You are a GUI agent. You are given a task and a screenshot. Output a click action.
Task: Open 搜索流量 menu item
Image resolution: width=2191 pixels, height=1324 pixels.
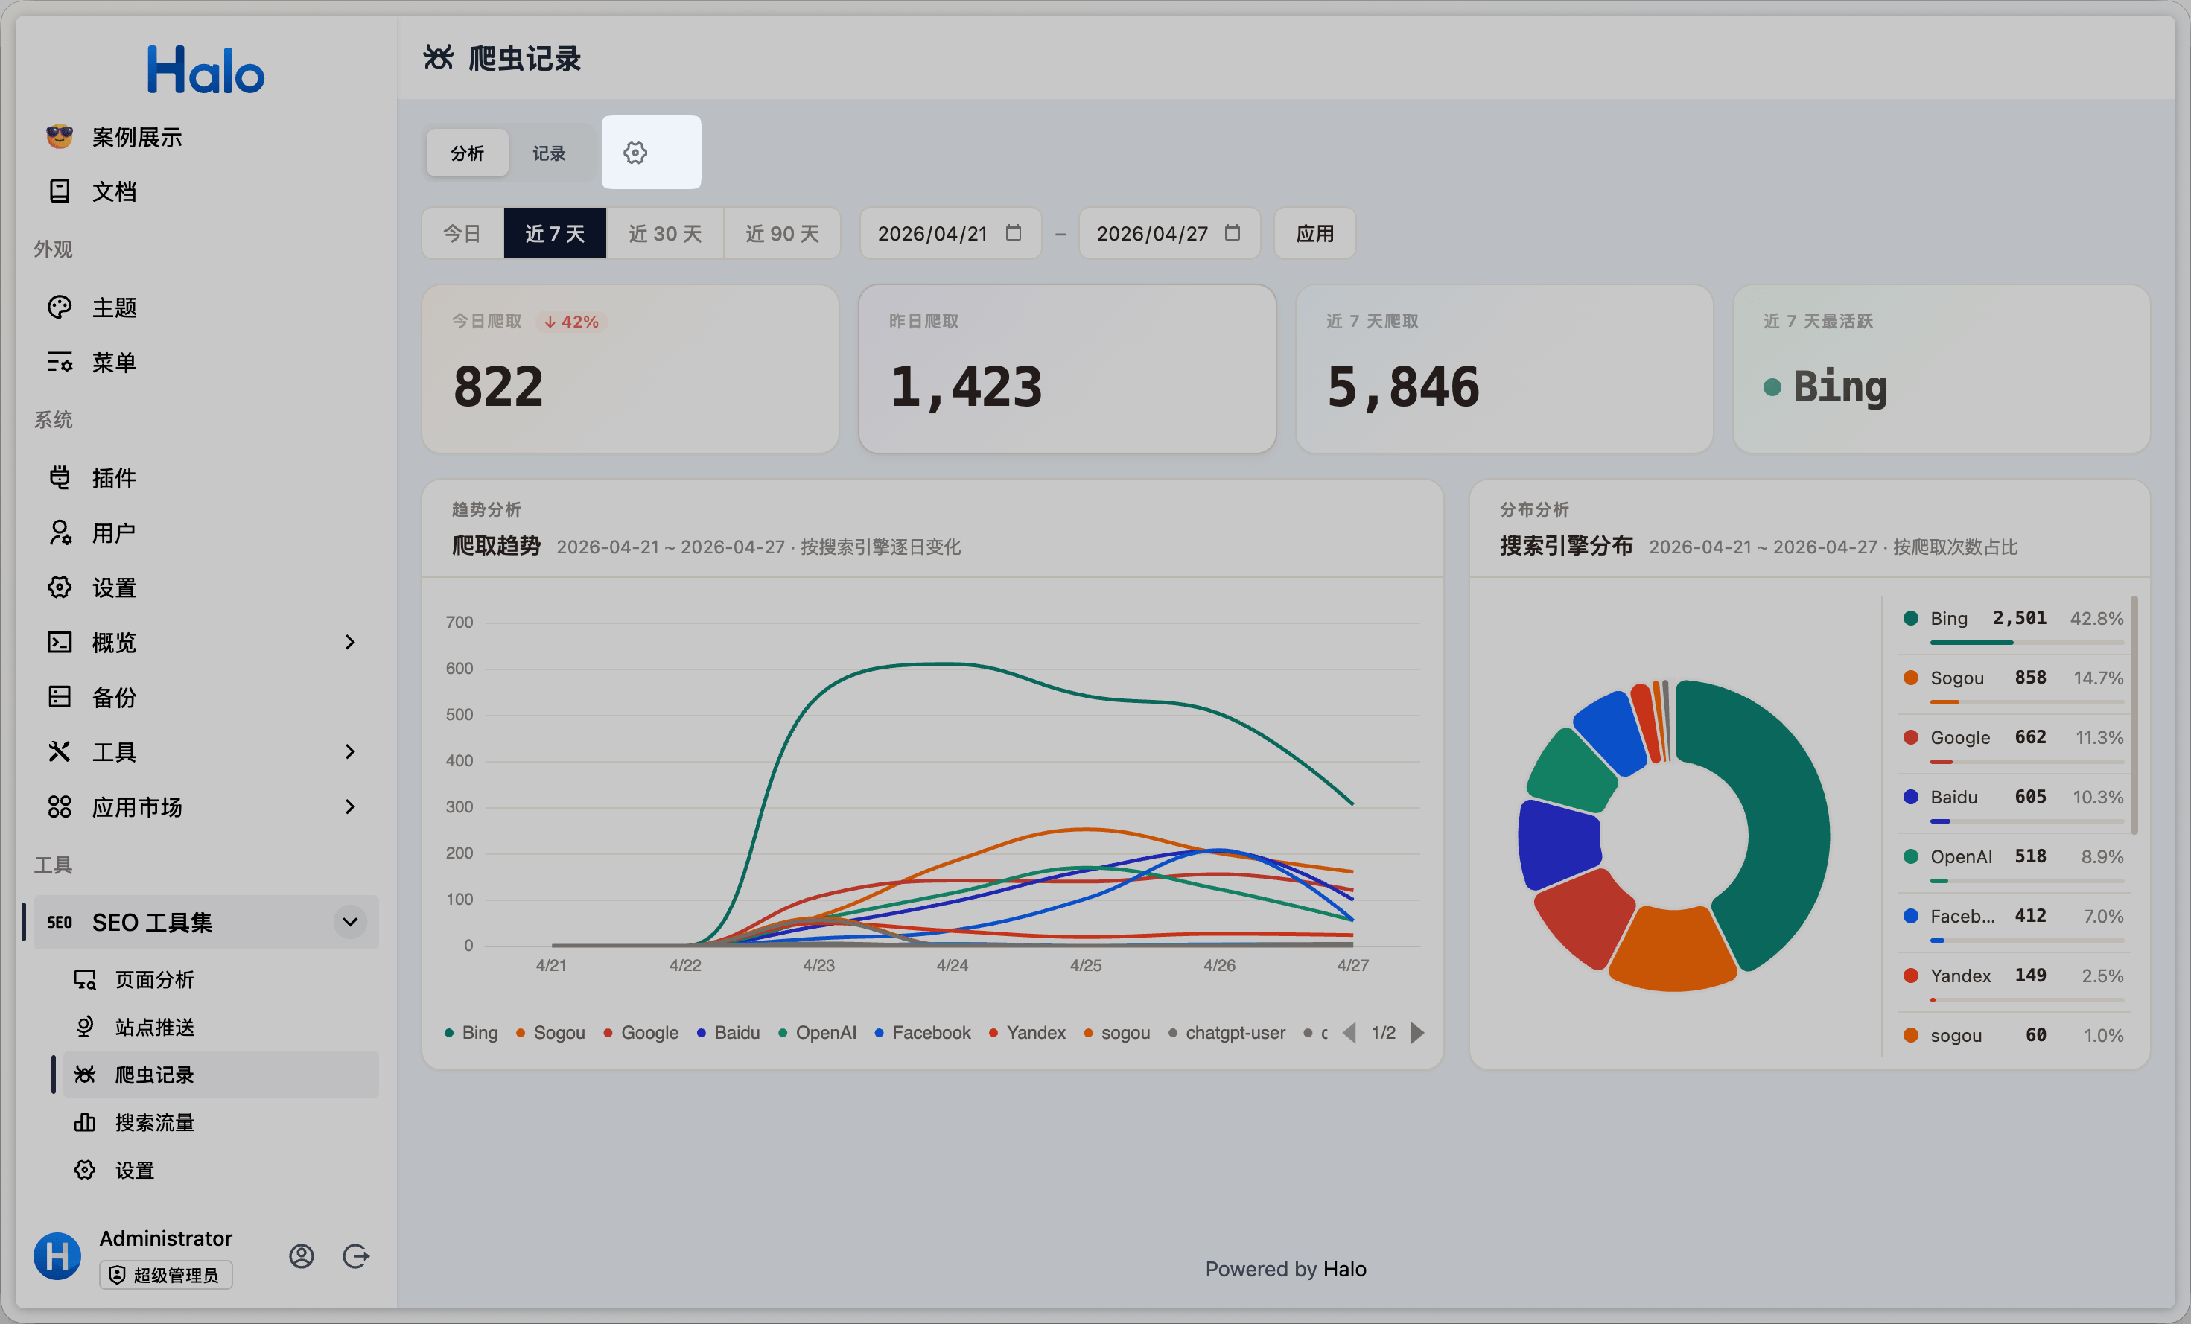[x=220, y=1122]
